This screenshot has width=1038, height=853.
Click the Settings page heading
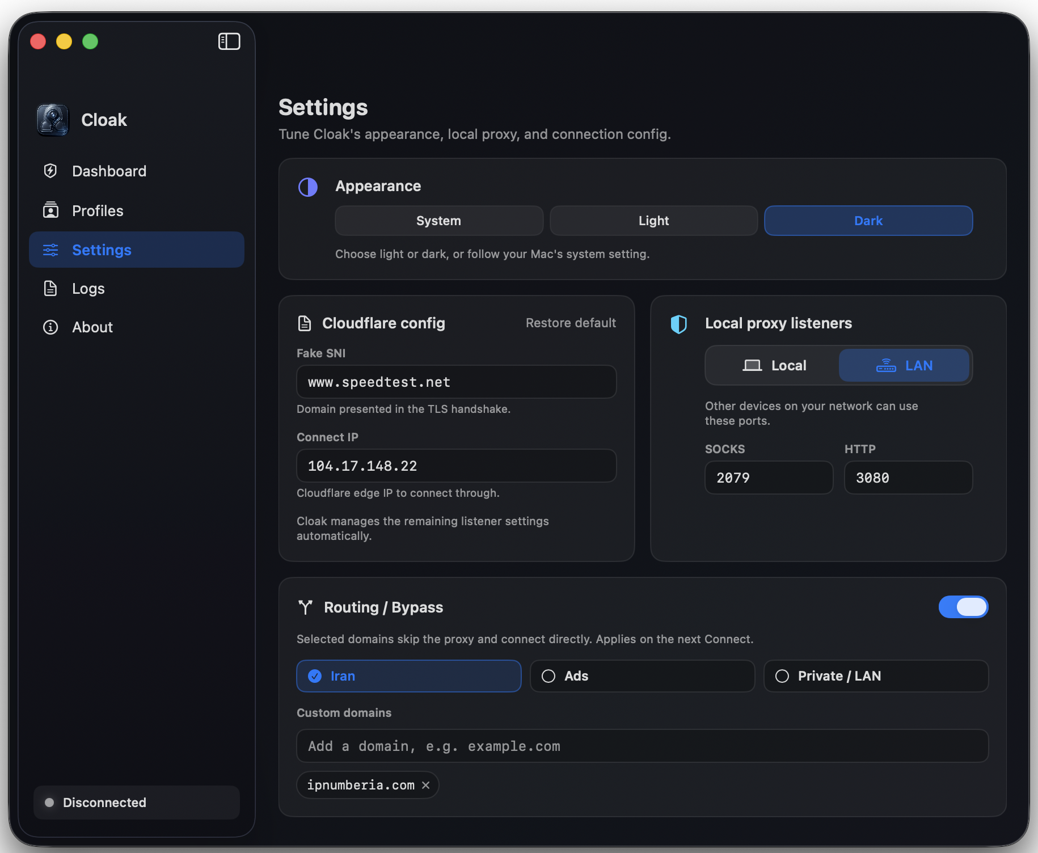(x=323, y=108)
